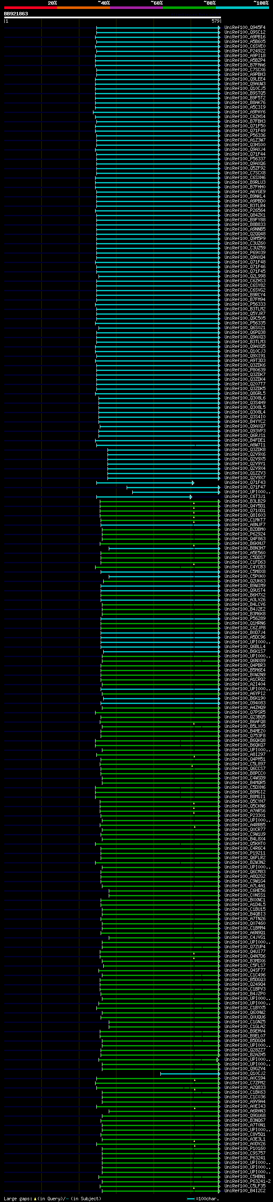Open hit UniRef100_P24922
This screenshot has height=1202, width=273.
coord(245,51)
